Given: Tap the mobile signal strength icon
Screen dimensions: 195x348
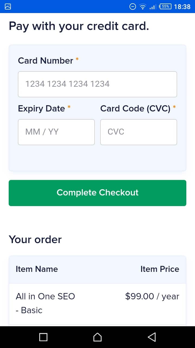Looking at the screenshot, I should pyautogui.click(x=153, y=7).
